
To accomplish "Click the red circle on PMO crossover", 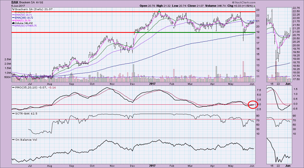I will click(x=253, y=104).
